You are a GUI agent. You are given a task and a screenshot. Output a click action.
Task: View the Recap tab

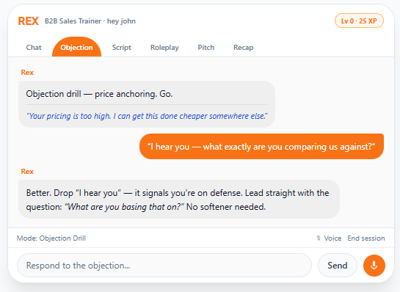244,48
